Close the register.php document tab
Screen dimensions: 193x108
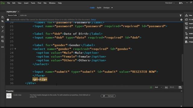[x=18, y=12]
